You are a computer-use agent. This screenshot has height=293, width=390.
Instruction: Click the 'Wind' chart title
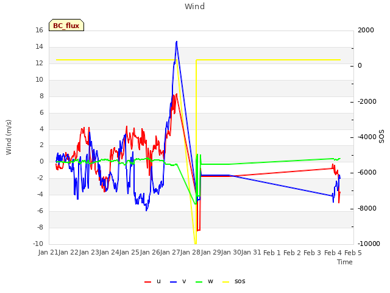(195, 6)
